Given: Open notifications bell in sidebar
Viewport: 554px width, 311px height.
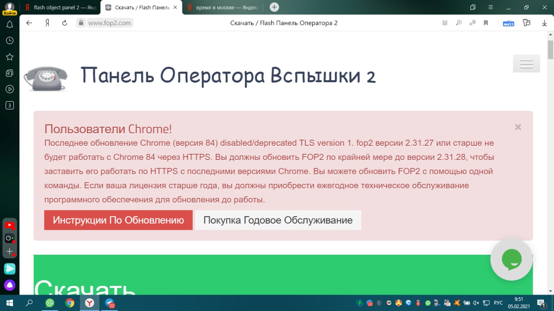Looking at the screenshot, I should pyautogui.click(x=10, y=25).
